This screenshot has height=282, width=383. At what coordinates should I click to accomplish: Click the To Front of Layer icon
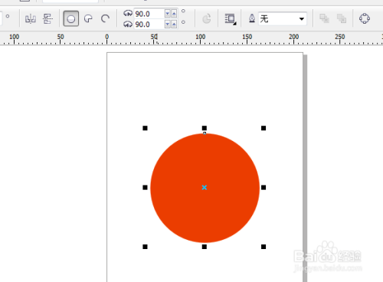324,18
